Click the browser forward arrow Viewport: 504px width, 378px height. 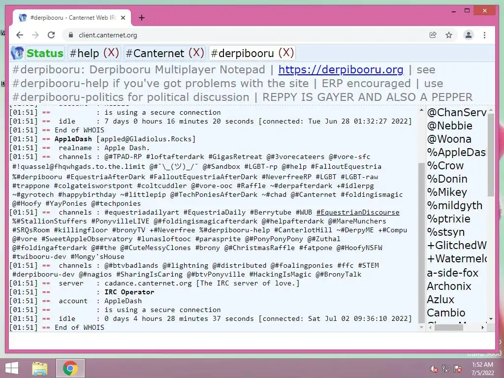(35, 35)
